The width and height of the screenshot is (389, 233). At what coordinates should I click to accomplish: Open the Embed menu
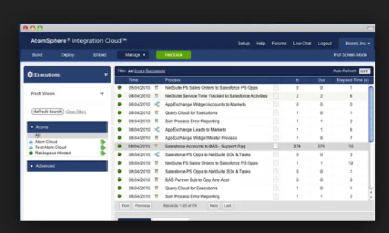click(100, 55)
